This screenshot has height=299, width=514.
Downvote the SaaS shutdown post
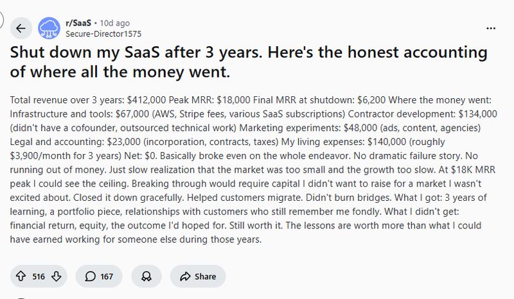tap(56, 277)
